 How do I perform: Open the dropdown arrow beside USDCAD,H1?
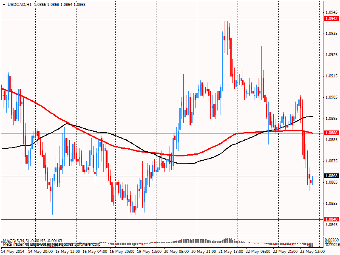[3, 4]
